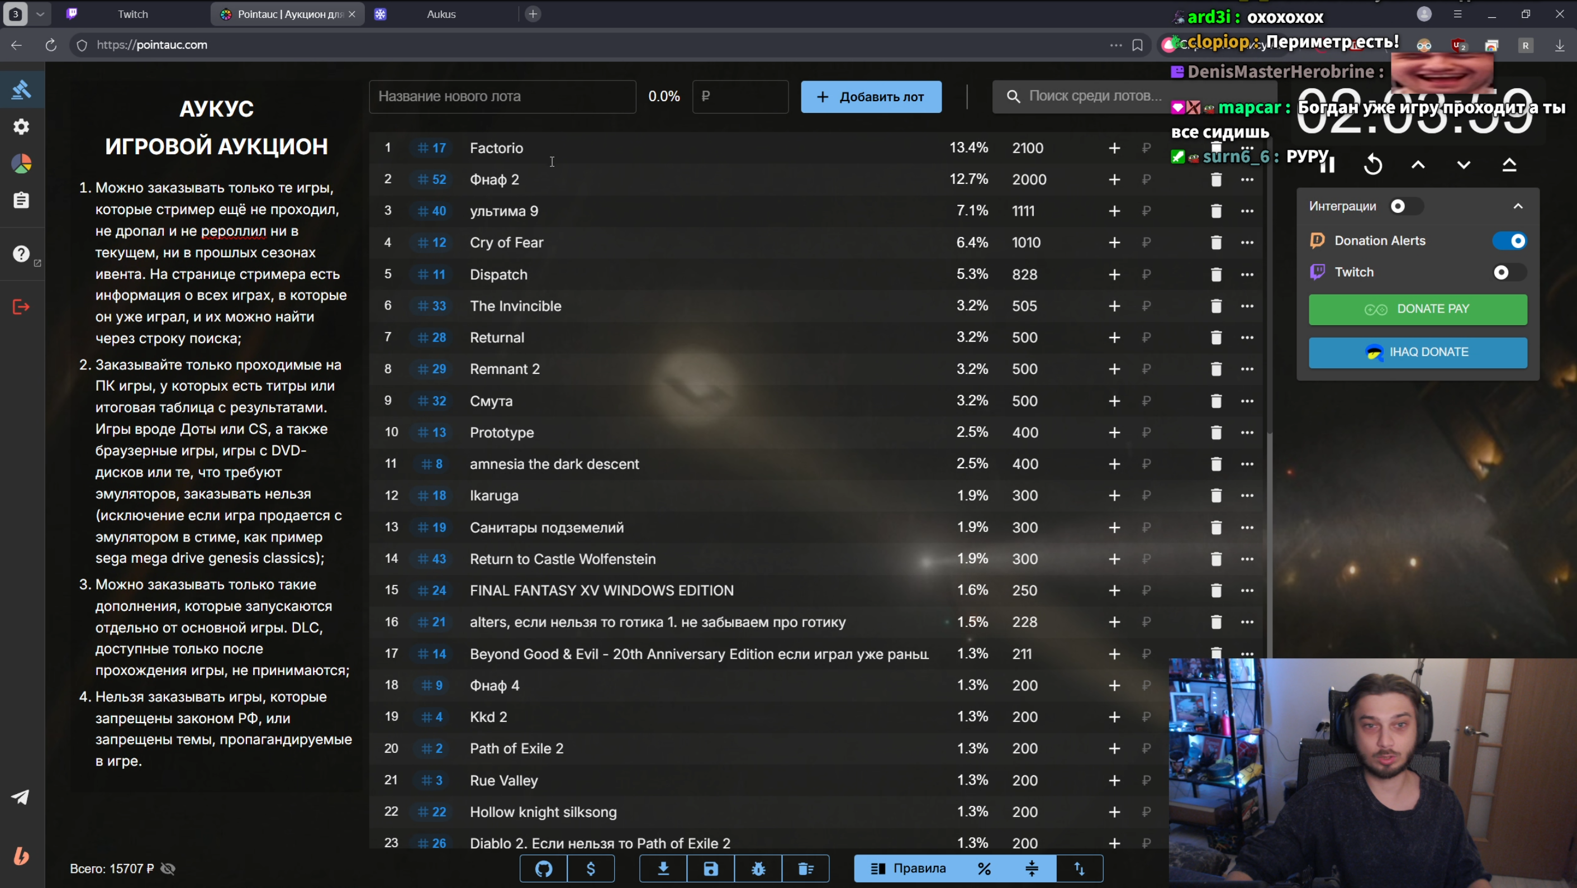This screenshot has height=888, width=1577.
Task: Hide the total amount eye icon
Action: 168,868
